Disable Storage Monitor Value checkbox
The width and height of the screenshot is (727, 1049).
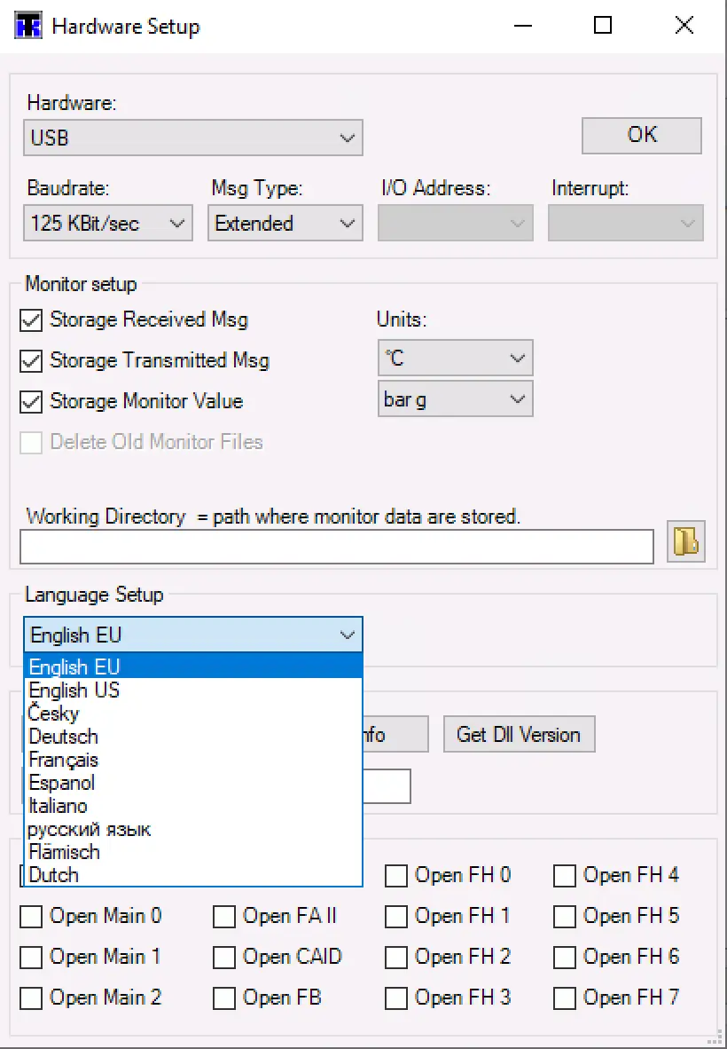32,401
